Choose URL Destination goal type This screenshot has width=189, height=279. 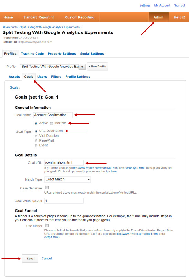pos(36,131)
